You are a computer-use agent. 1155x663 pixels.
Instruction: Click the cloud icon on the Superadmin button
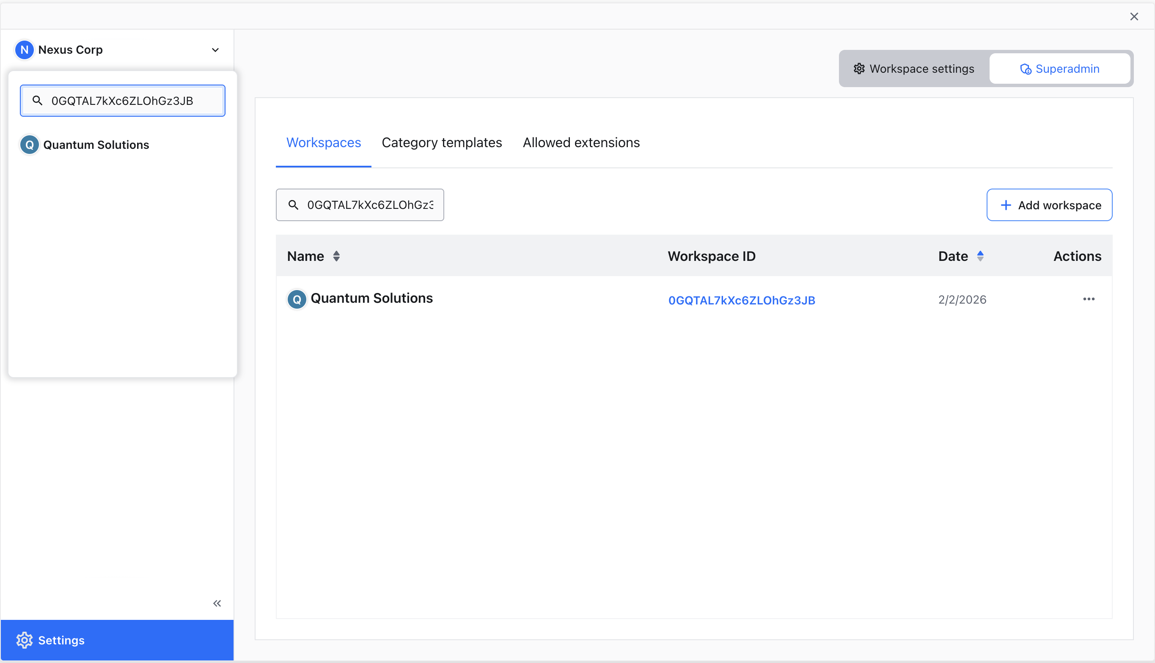tap(1026, 69)
